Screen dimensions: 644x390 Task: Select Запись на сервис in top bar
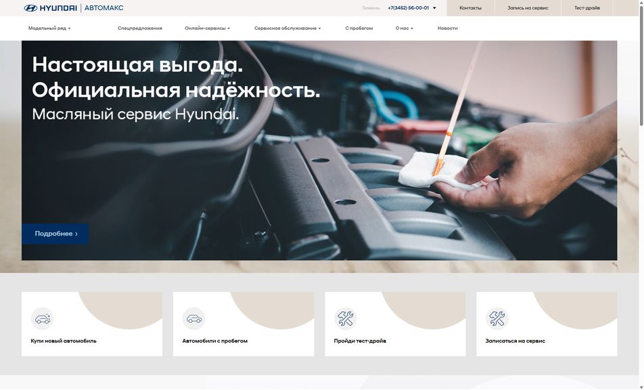click(528, 8)
